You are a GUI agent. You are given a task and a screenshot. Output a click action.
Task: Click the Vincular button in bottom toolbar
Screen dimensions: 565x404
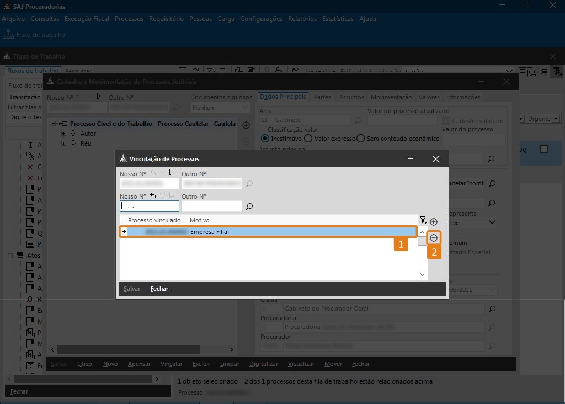point(171,364)
